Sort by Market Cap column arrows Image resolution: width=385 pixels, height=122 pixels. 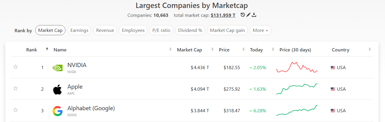[212, 50]
